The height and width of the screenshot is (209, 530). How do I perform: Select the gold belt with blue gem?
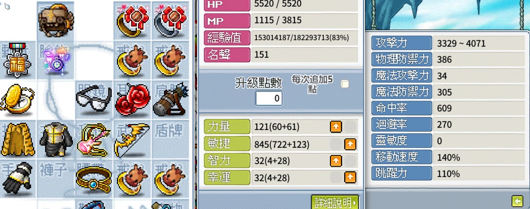point(94,178)
